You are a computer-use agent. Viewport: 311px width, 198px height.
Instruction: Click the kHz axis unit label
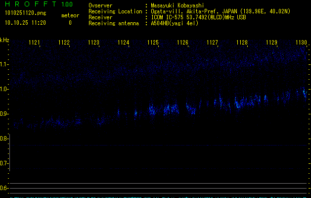(4, 40)
